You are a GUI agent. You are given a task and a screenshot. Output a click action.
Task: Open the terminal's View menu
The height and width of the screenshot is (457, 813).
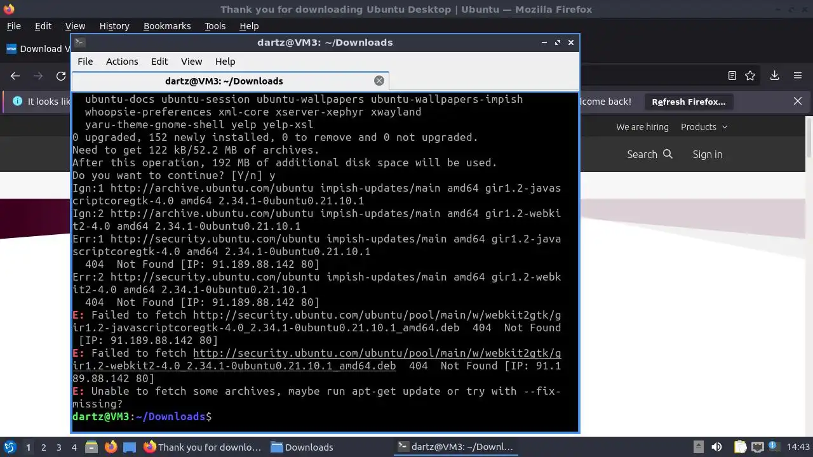click(191, 62)
